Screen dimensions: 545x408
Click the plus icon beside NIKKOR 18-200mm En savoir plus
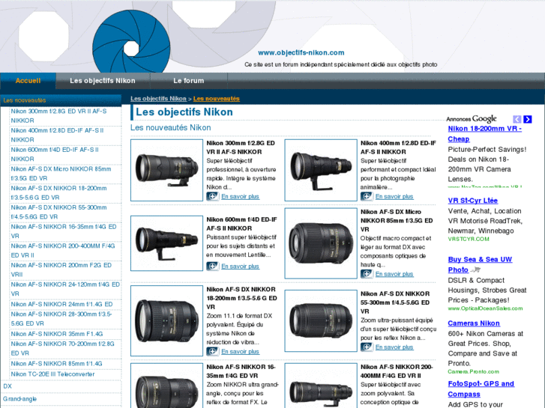point(213,351)
